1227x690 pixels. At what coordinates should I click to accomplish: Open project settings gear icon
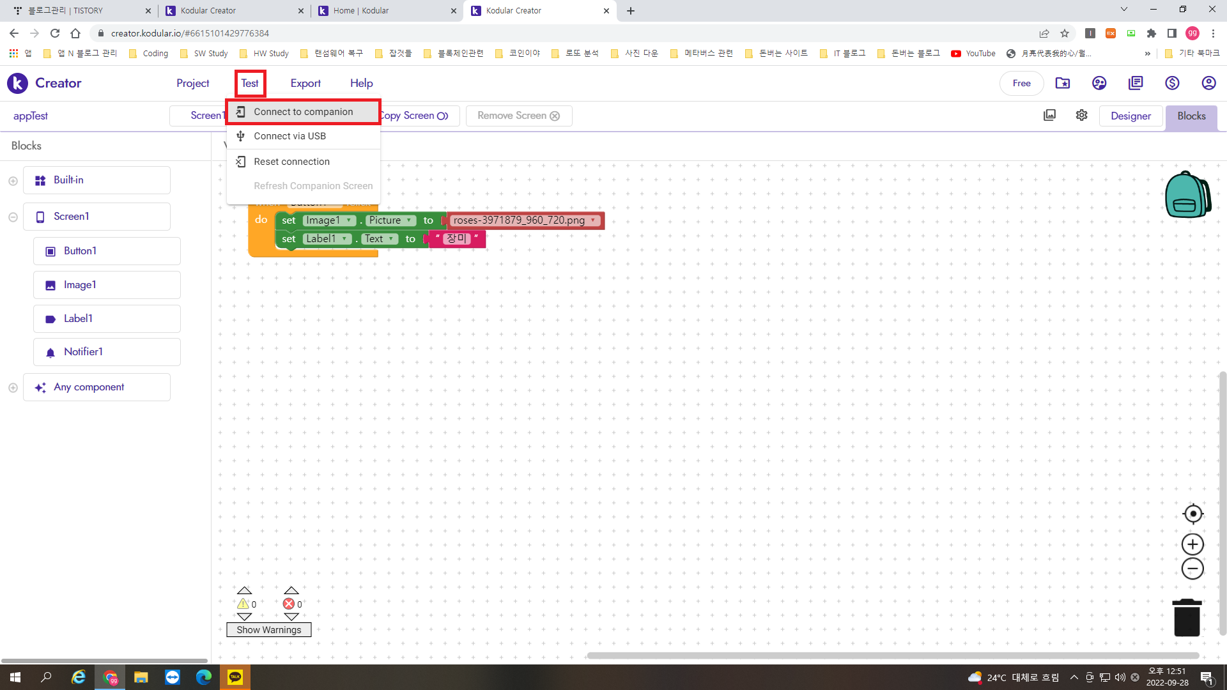(x=1081, y=116)
